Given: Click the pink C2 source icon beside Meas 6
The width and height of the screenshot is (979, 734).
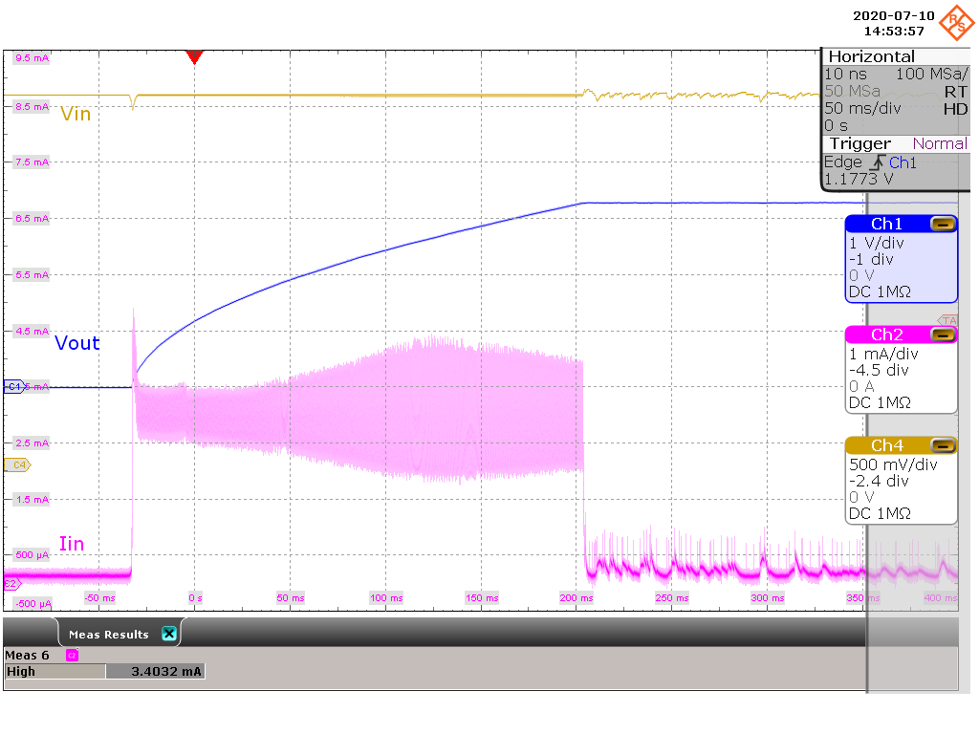Looking at the screenshot, I should (71, 656).
